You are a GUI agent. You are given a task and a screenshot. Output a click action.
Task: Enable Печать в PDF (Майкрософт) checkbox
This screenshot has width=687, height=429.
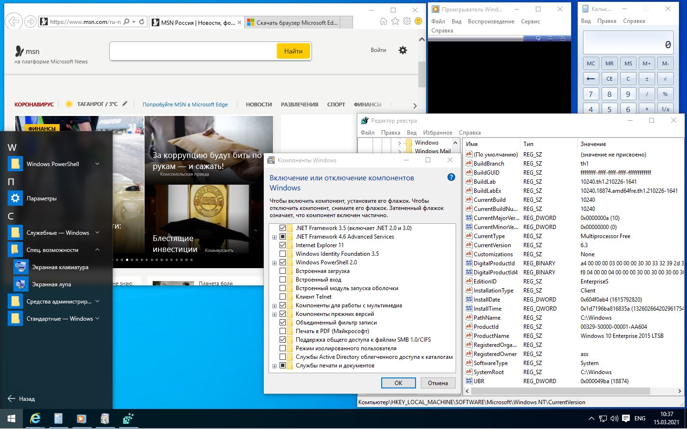(282, 331)
